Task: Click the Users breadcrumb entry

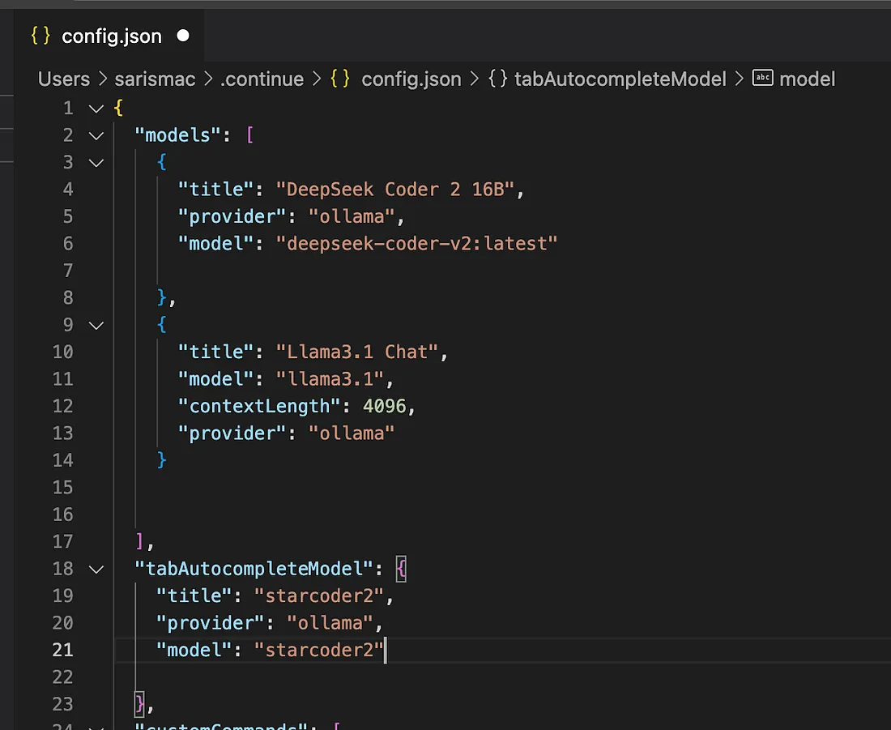Action: pos(62,79)
